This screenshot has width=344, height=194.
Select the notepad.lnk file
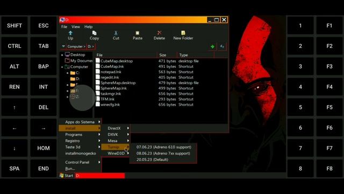(111, 72)
